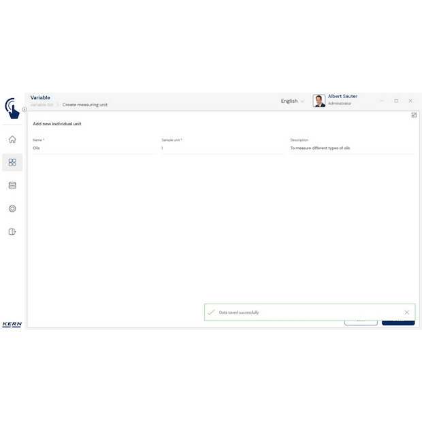Click the Create measuring unit breadcrumb
This screenshot has height=422, width=422.
tap(85, 105)
